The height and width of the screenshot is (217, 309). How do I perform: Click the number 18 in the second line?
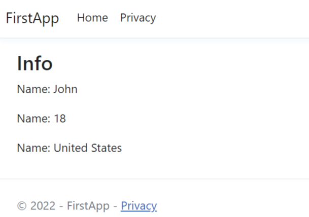click(60, 119)
